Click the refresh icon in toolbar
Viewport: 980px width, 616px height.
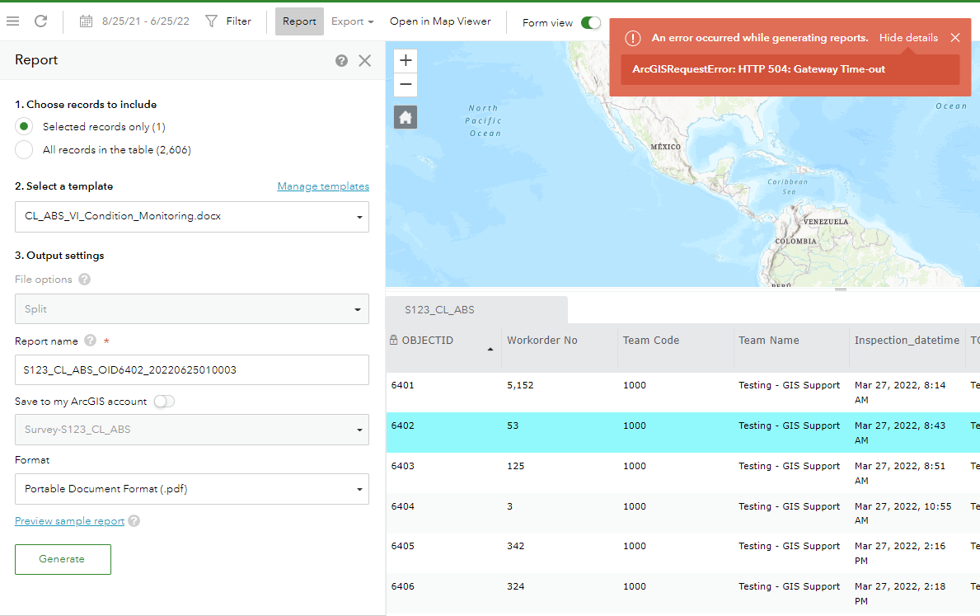pyautogui.click(x=40, y=21)
